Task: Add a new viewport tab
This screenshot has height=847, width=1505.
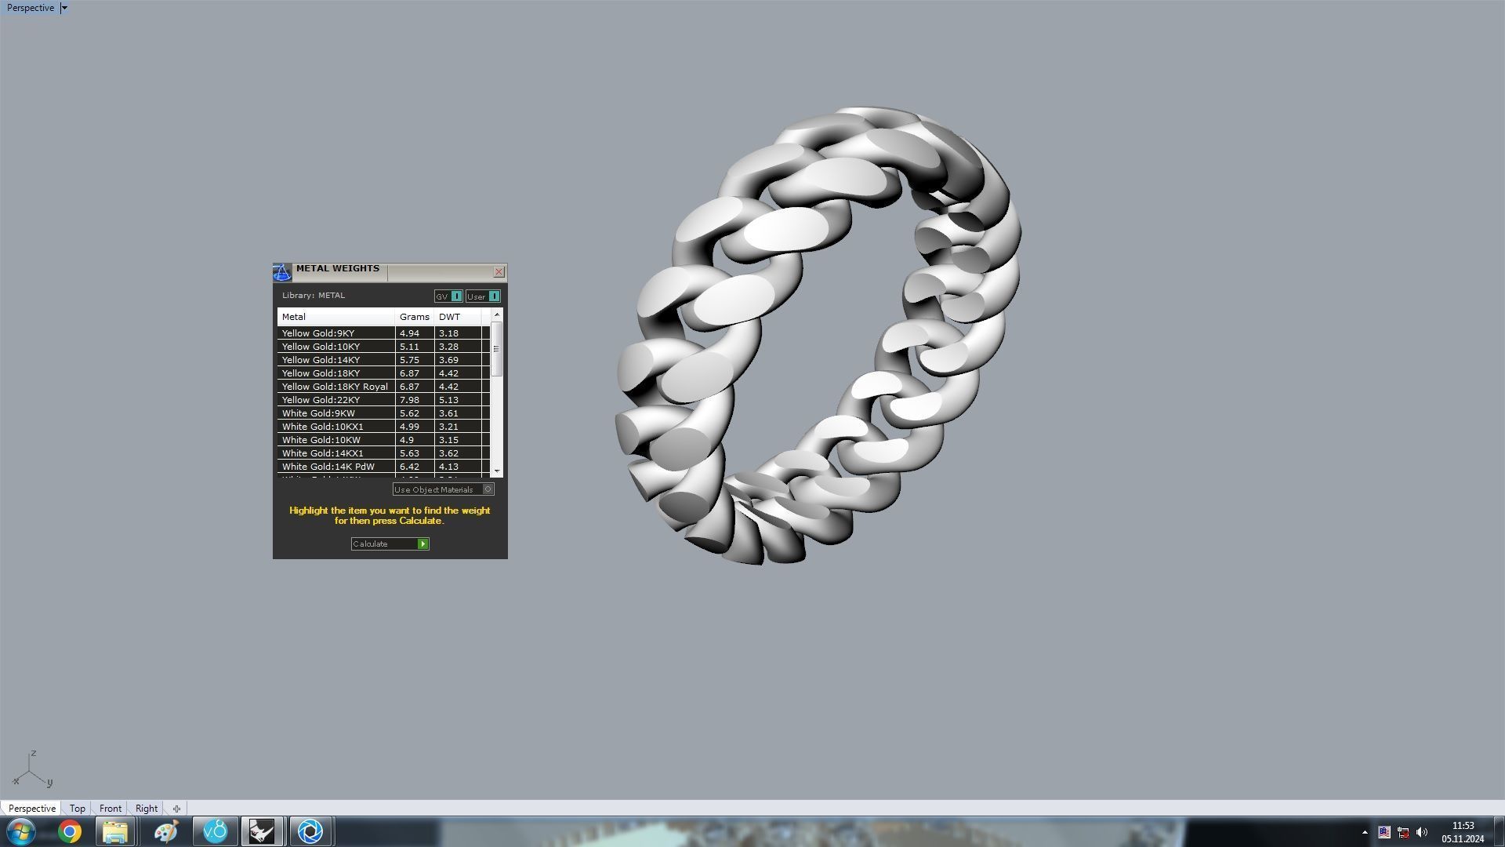Action: tap(176, 809)
